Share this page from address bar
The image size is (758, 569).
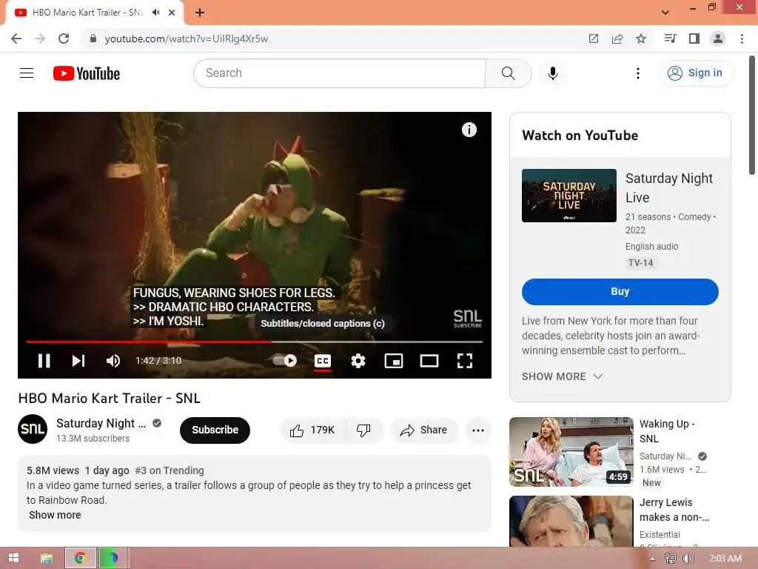(x=617, y=39)
